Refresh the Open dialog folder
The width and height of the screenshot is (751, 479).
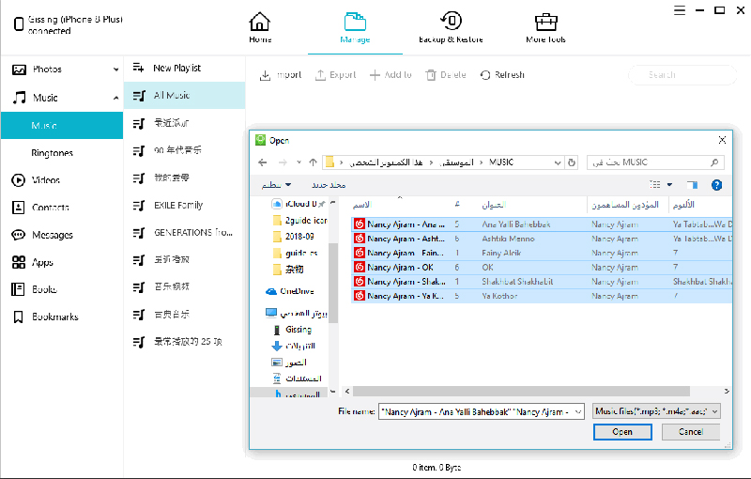(x=572, y=162)
